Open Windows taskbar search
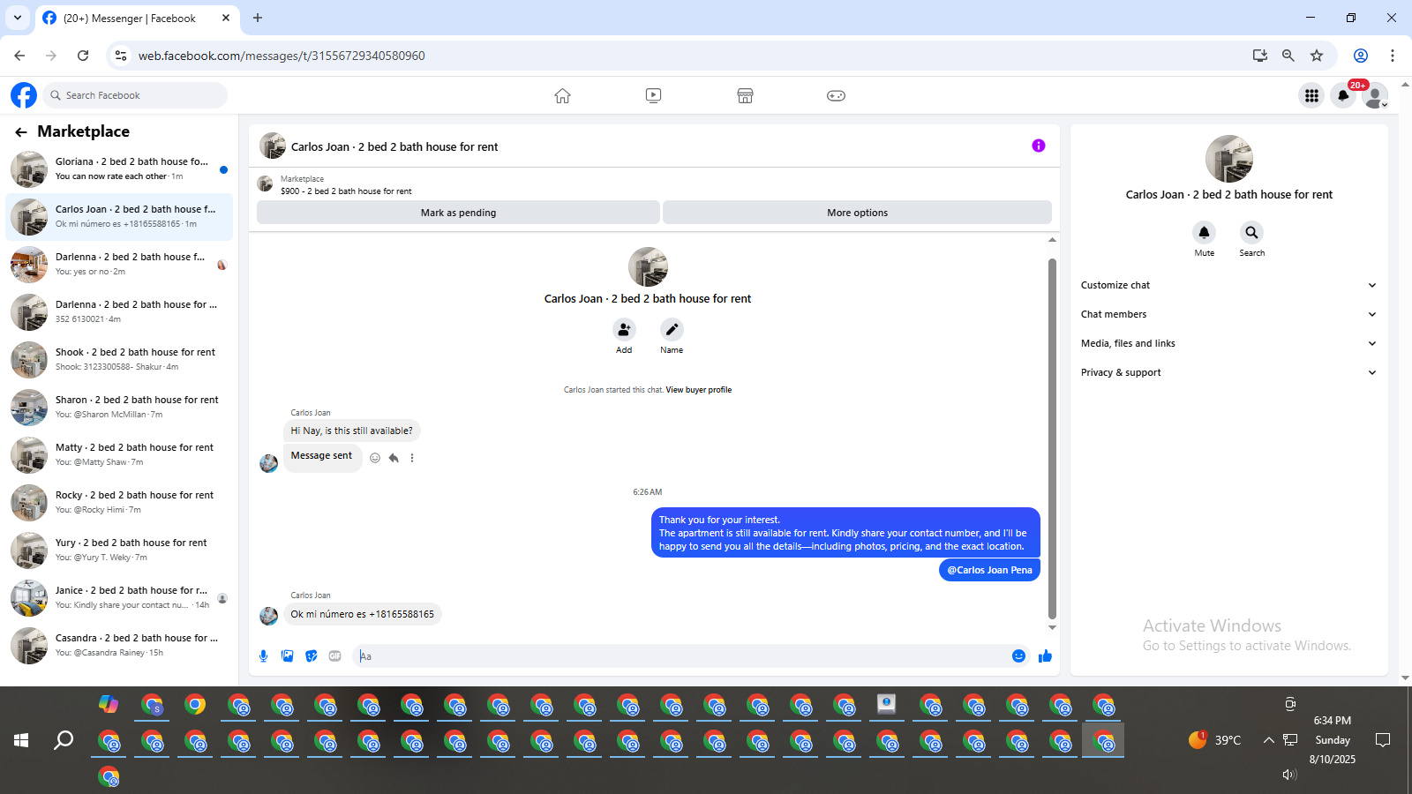This screenshot has height=794, width=1412. [64, 740]
